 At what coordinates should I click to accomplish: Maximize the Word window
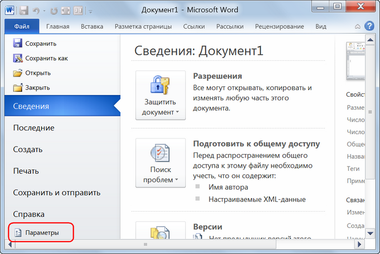pos(337,7)
